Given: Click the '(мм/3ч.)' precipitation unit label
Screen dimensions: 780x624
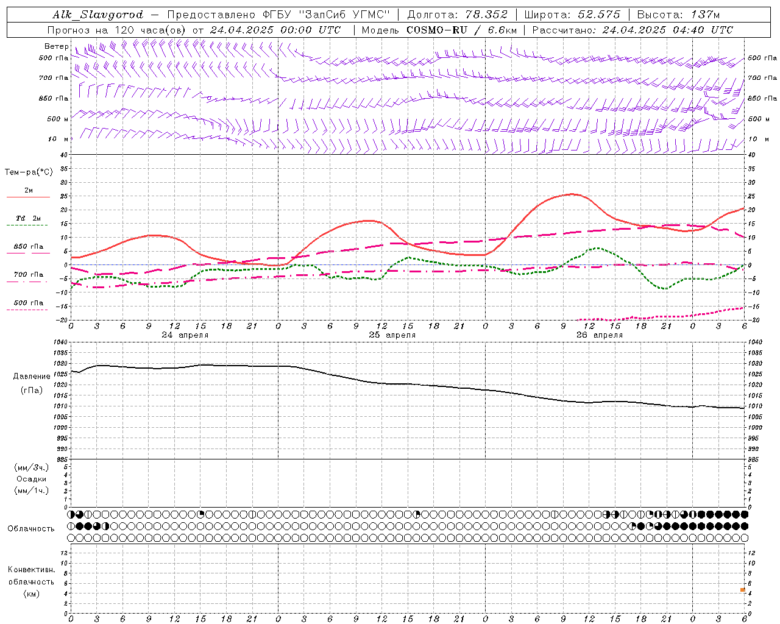Looking at the screenshot, I should (x=32, y=467).
